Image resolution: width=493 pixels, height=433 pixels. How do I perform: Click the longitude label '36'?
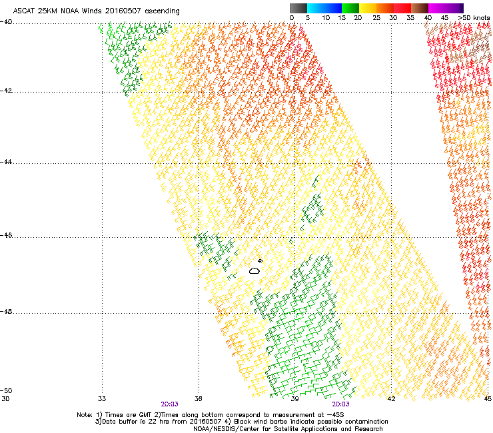(x=198, y=399)
